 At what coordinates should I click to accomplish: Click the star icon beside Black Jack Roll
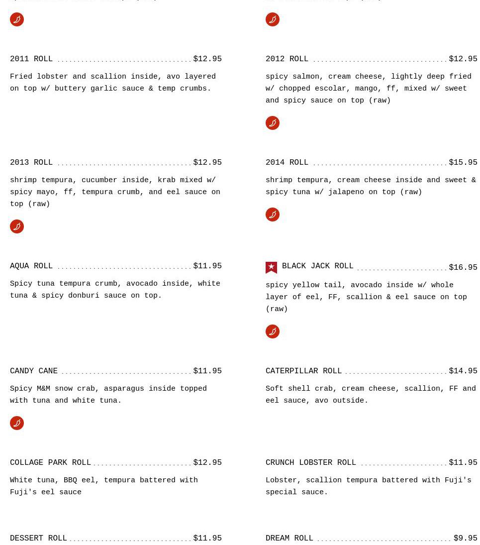(x=271, y=267)
